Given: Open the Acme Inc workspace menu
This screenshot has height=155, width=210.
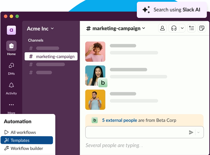Looking at the screenshot, I should coord(40,29).
